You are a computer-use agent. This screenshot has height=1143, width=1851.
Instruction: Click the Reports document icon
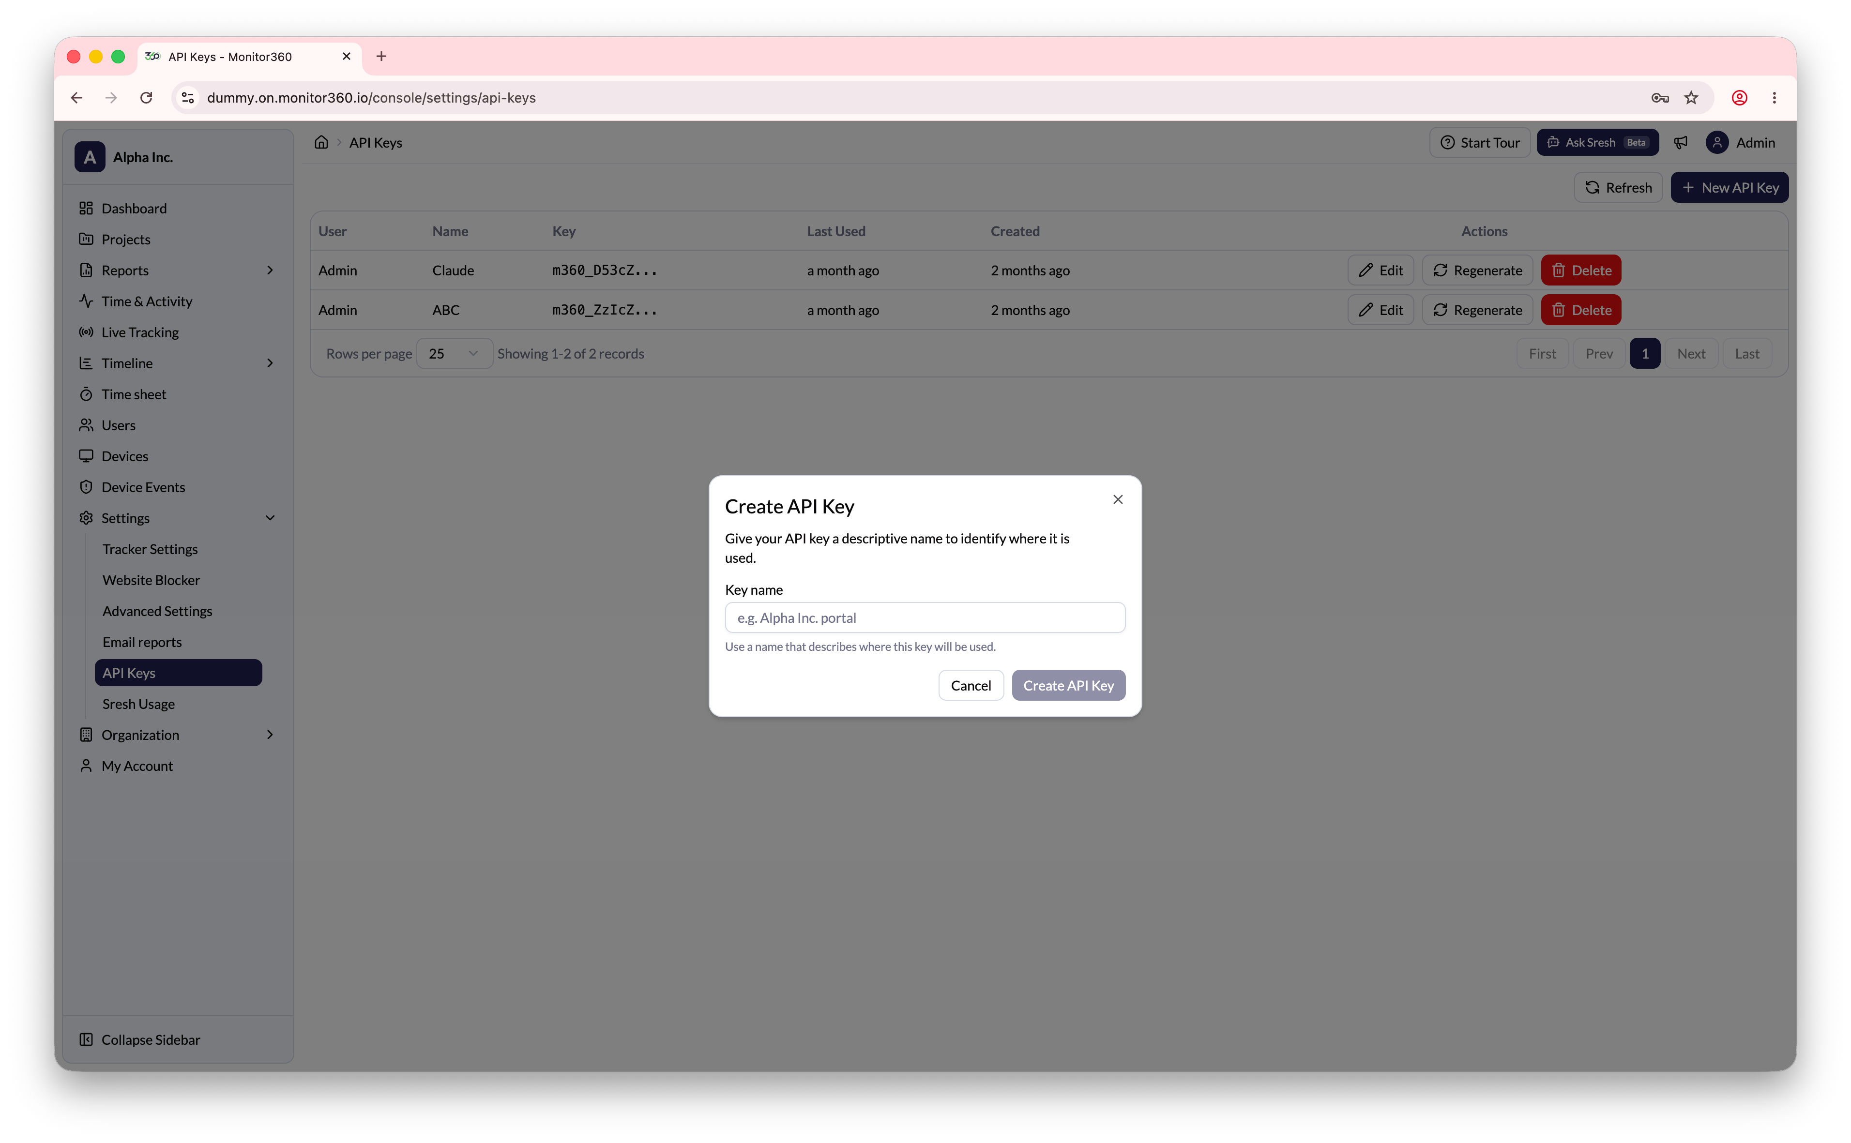coord(86,270)
